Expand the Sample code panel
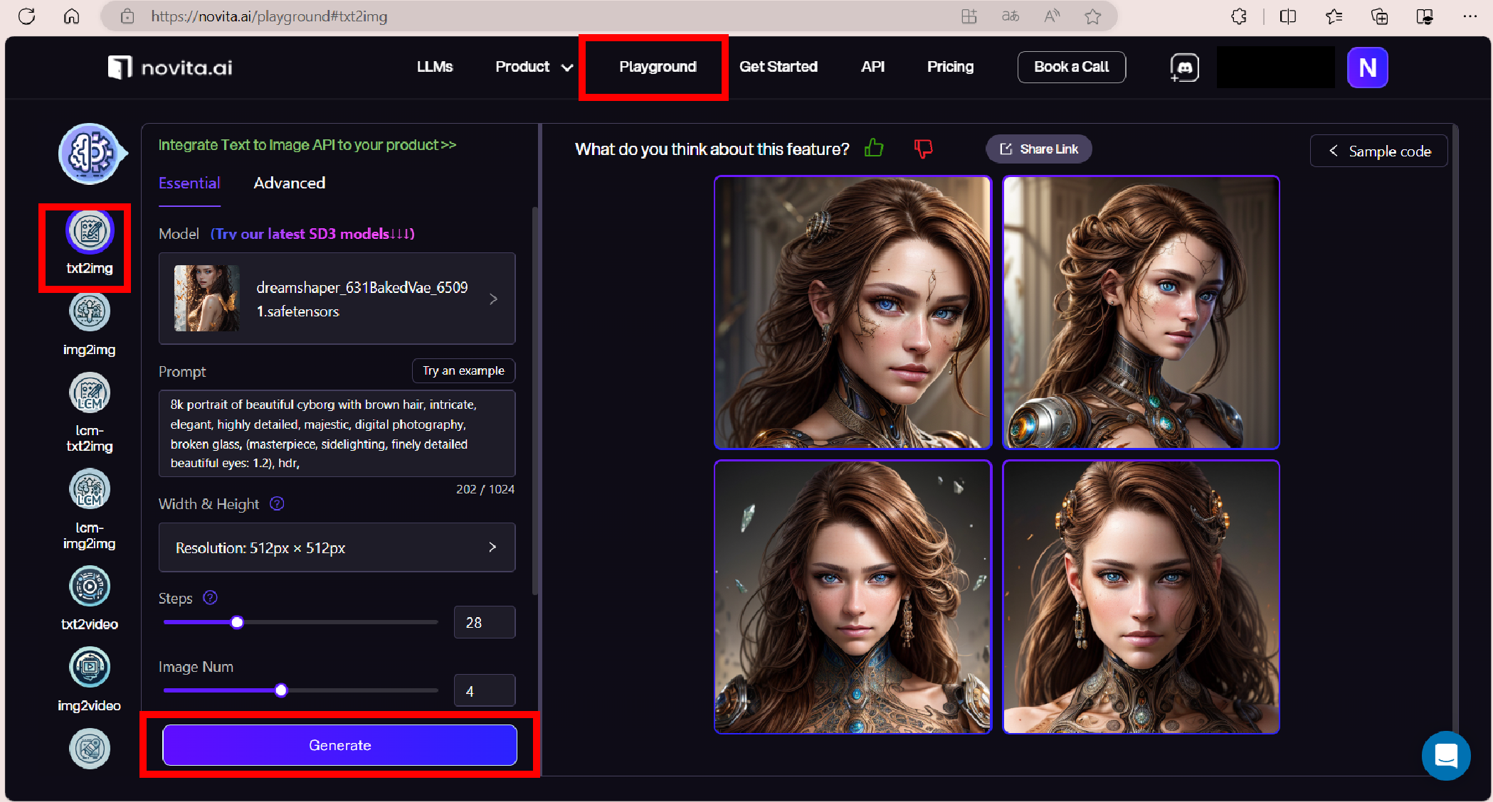The height and width of the screenshot is (802, 1493). tap(1378, 151)
